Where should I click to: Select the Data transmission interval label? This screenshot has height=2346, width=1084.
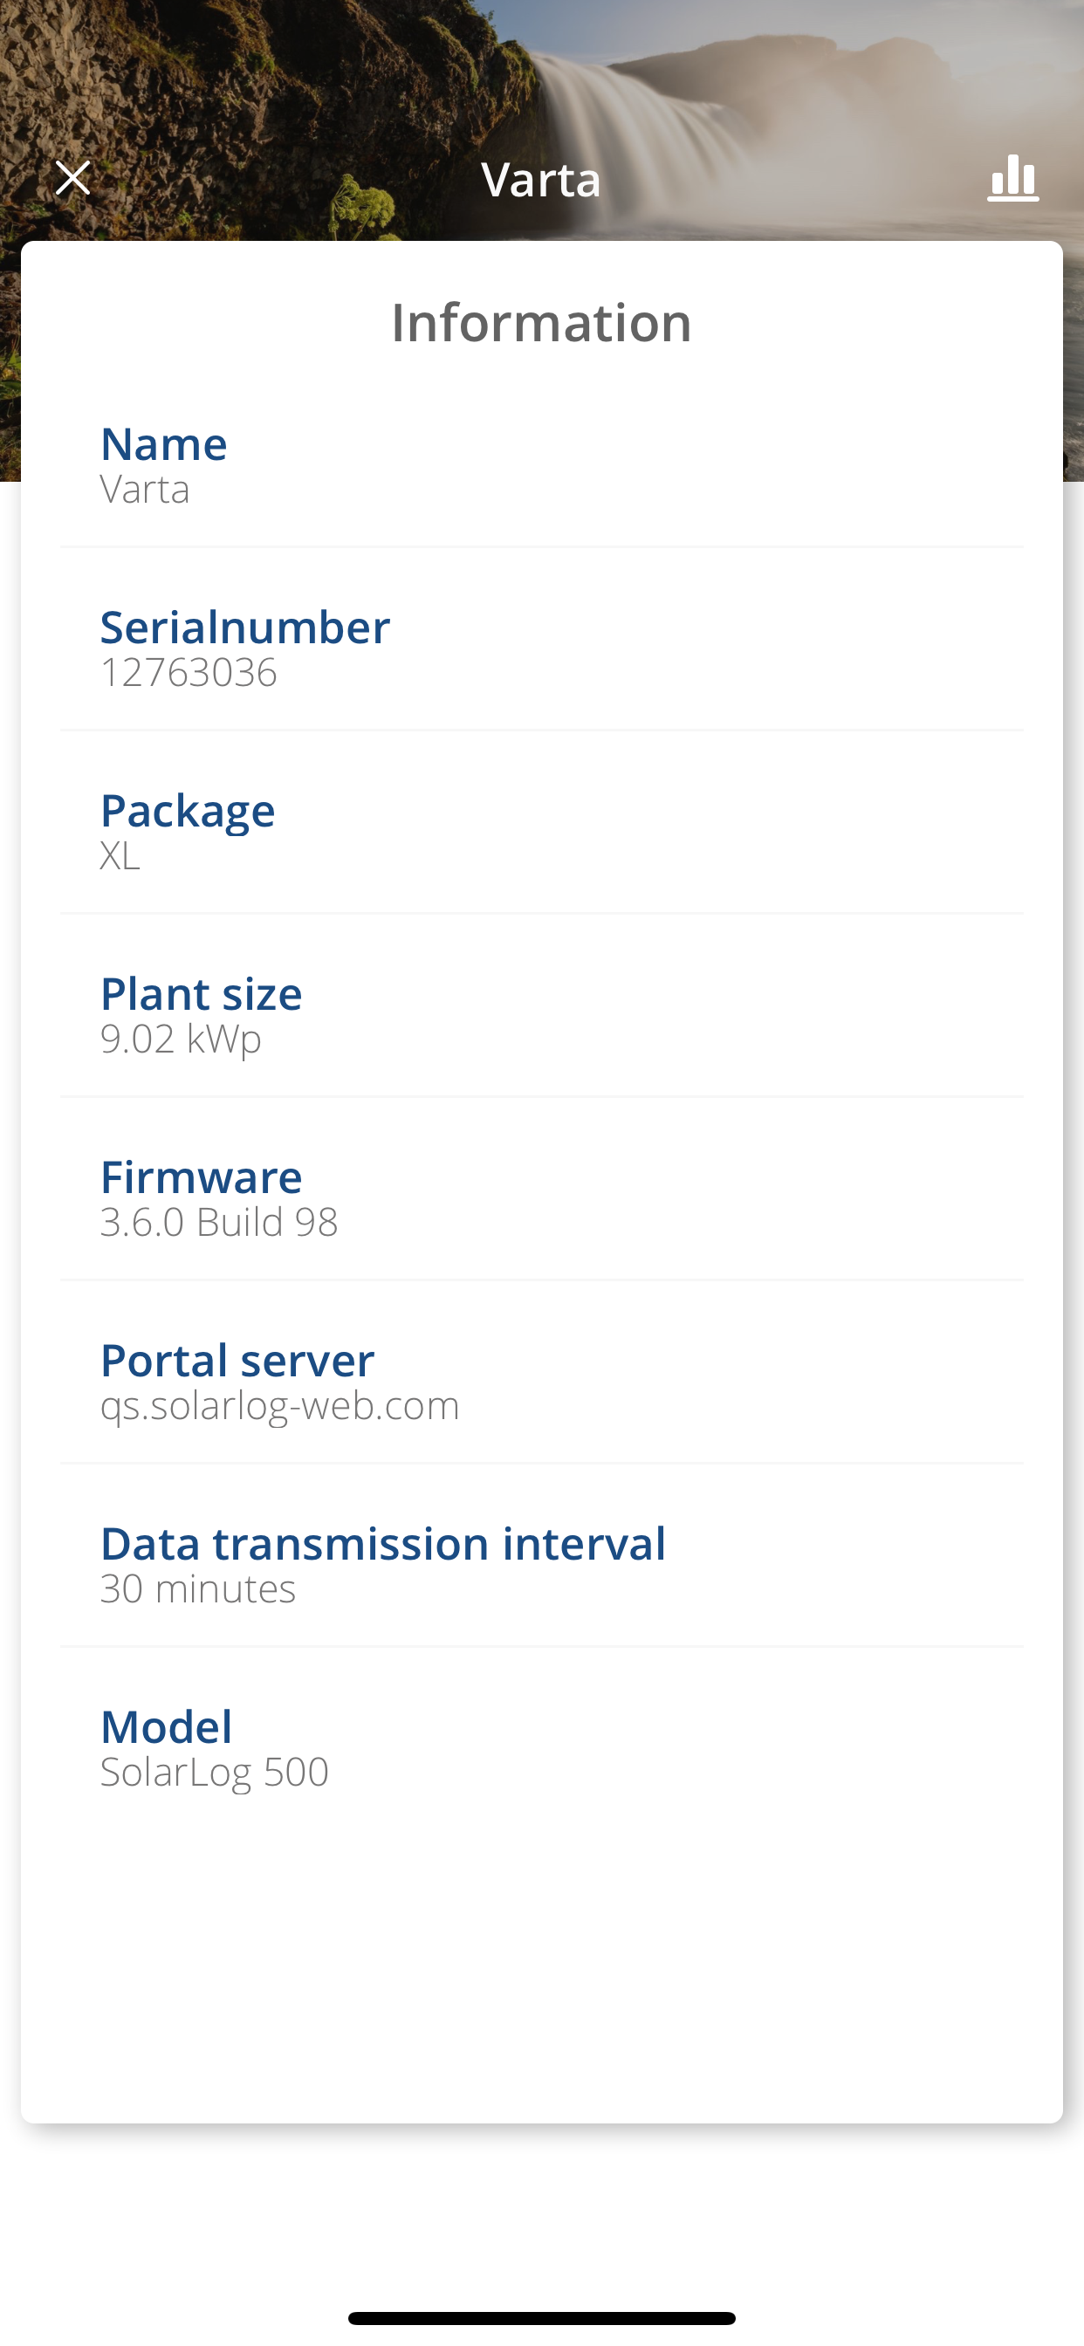(382, 1544)
